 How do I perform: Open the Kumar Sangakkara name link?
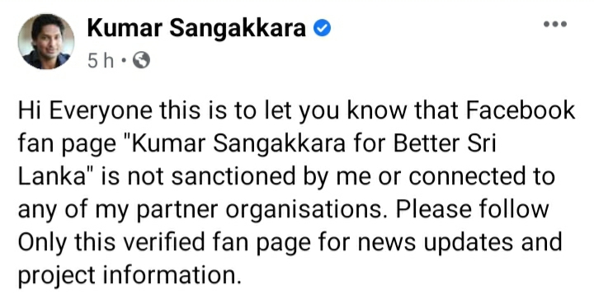196,28
